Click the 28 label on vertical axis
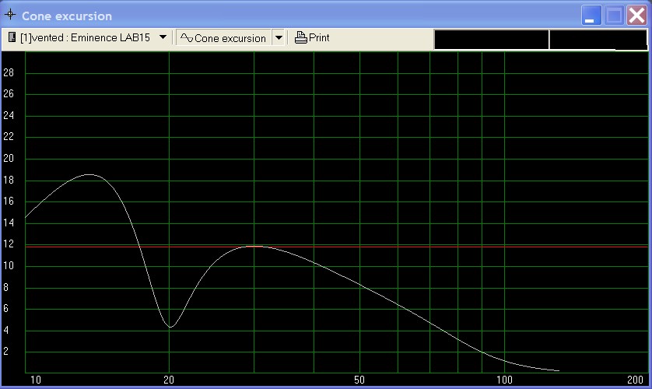This screenshot has height=389, width=652. pyautogui.click(x=10, y=73)
